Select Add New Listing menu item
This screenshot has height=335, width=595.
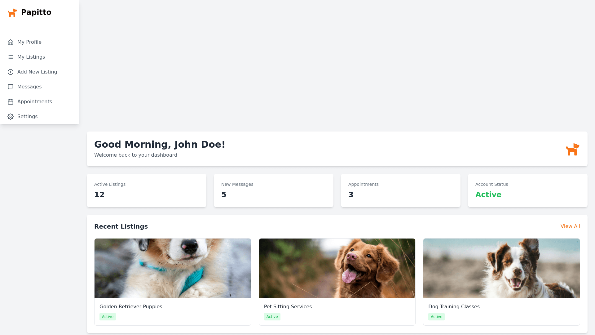(37, 72)
